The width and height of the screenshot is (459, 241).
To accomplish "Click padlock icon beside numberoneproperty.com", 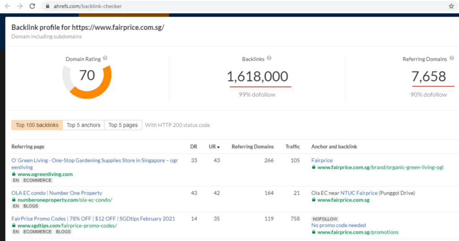I will [x=13, y=199].
